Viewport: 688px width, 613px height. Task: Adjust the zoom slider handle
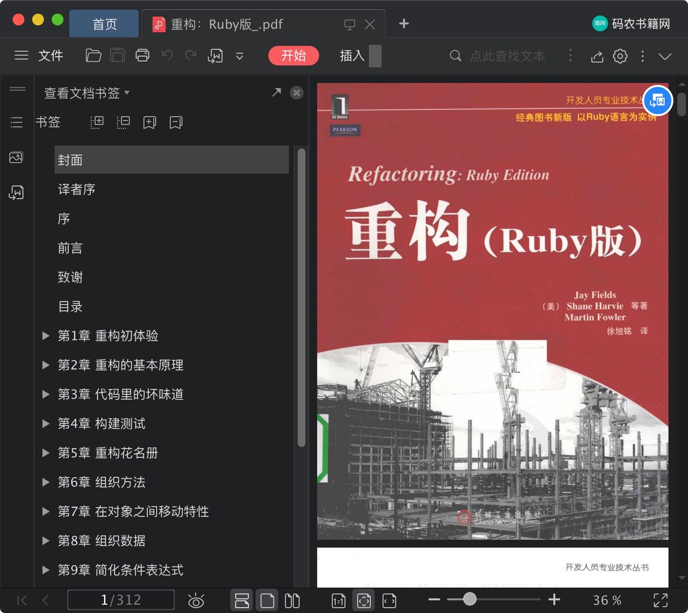469,599
